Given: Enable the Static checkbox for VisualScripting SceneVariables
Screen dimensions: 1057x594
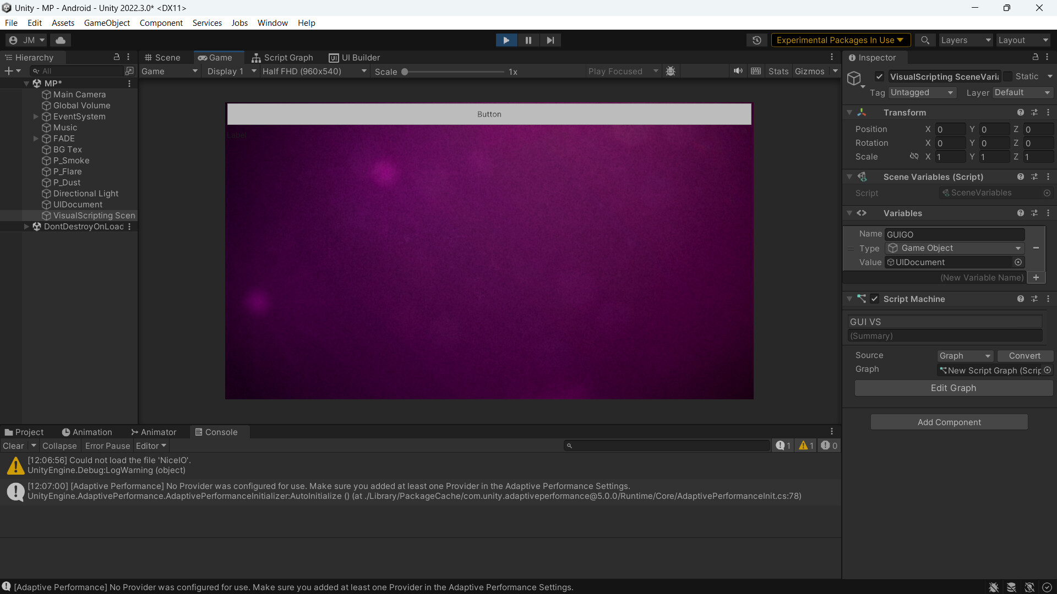Looking at the screenshot, I should [x=1008, y=76].
